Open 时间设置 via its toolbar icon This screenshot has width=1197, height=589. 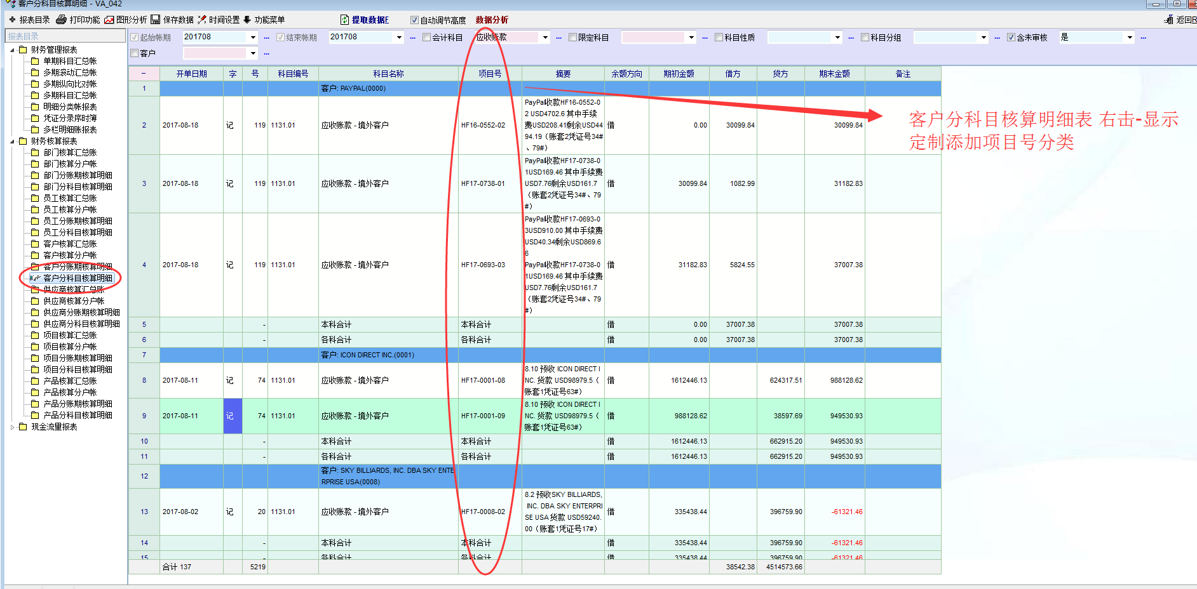point(202,20)
